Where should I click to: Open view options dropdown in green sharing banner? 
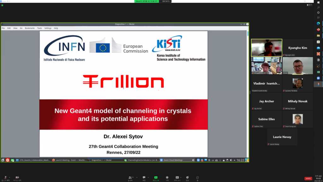tap(166, 1)
